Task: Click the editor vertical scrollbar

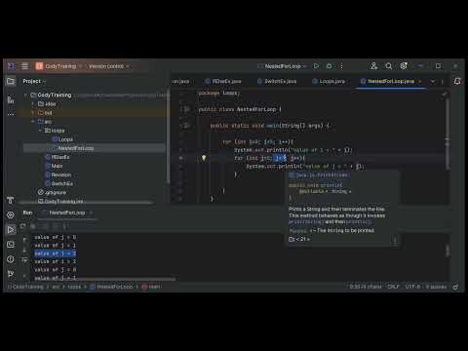Action: point(448,134)
